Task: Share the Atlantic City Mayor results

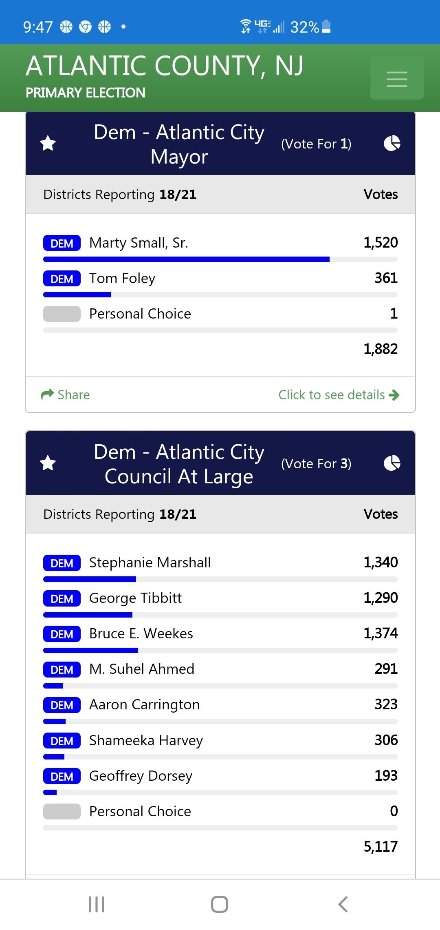Action: pyautogui.click(x=66, y=395)
